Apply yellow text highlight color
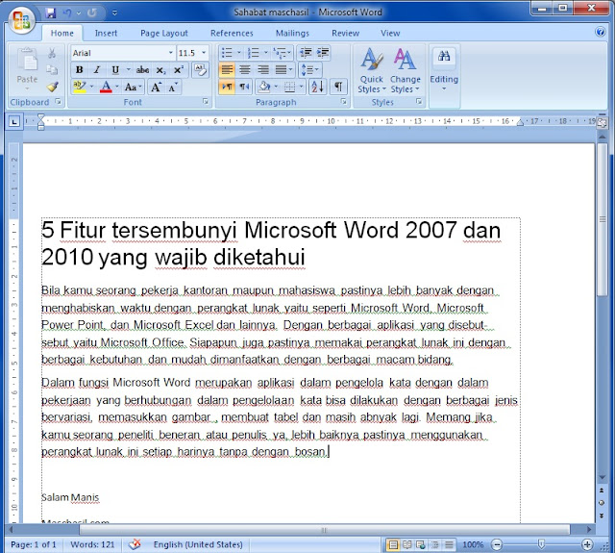The height and width of the screenshot is (553, 615). [x=80, y=87]
